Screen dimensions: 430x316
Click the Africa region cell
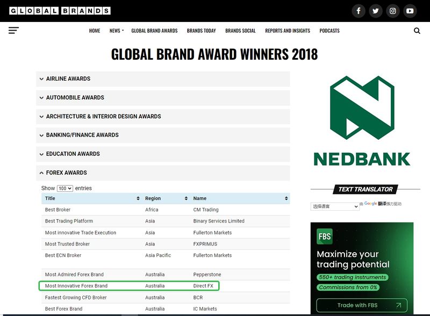(152, 210)
